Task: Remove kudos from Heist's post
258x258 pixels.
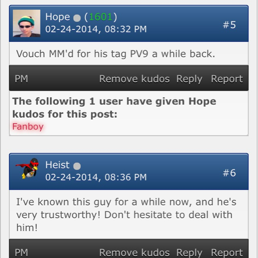Action: (134, 253)
